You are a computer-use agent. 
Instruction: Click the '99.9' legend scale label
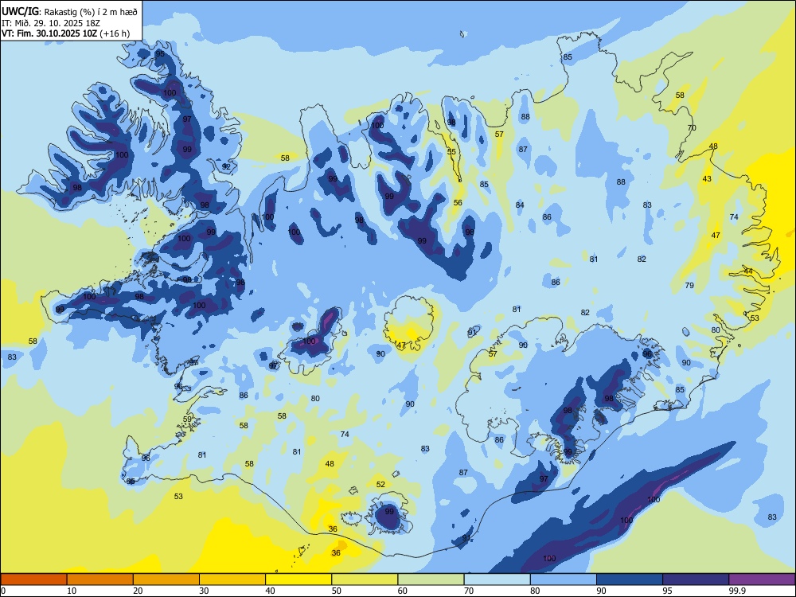[736, 591]
